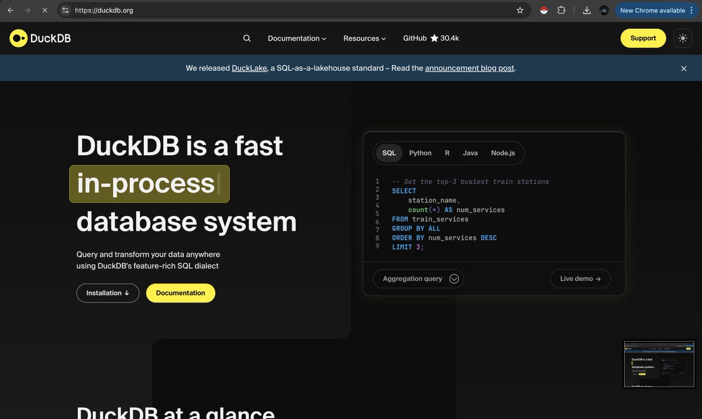Click the yellow Documentation button
Image resolution: width=702 pixels, height=419 pixels.
tap(181, 293)
